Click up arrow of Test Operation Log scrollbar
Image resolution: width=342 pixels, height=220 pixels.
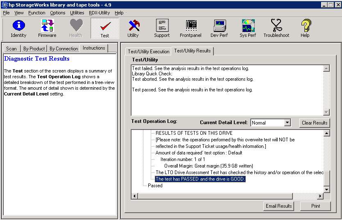point(326,133)
